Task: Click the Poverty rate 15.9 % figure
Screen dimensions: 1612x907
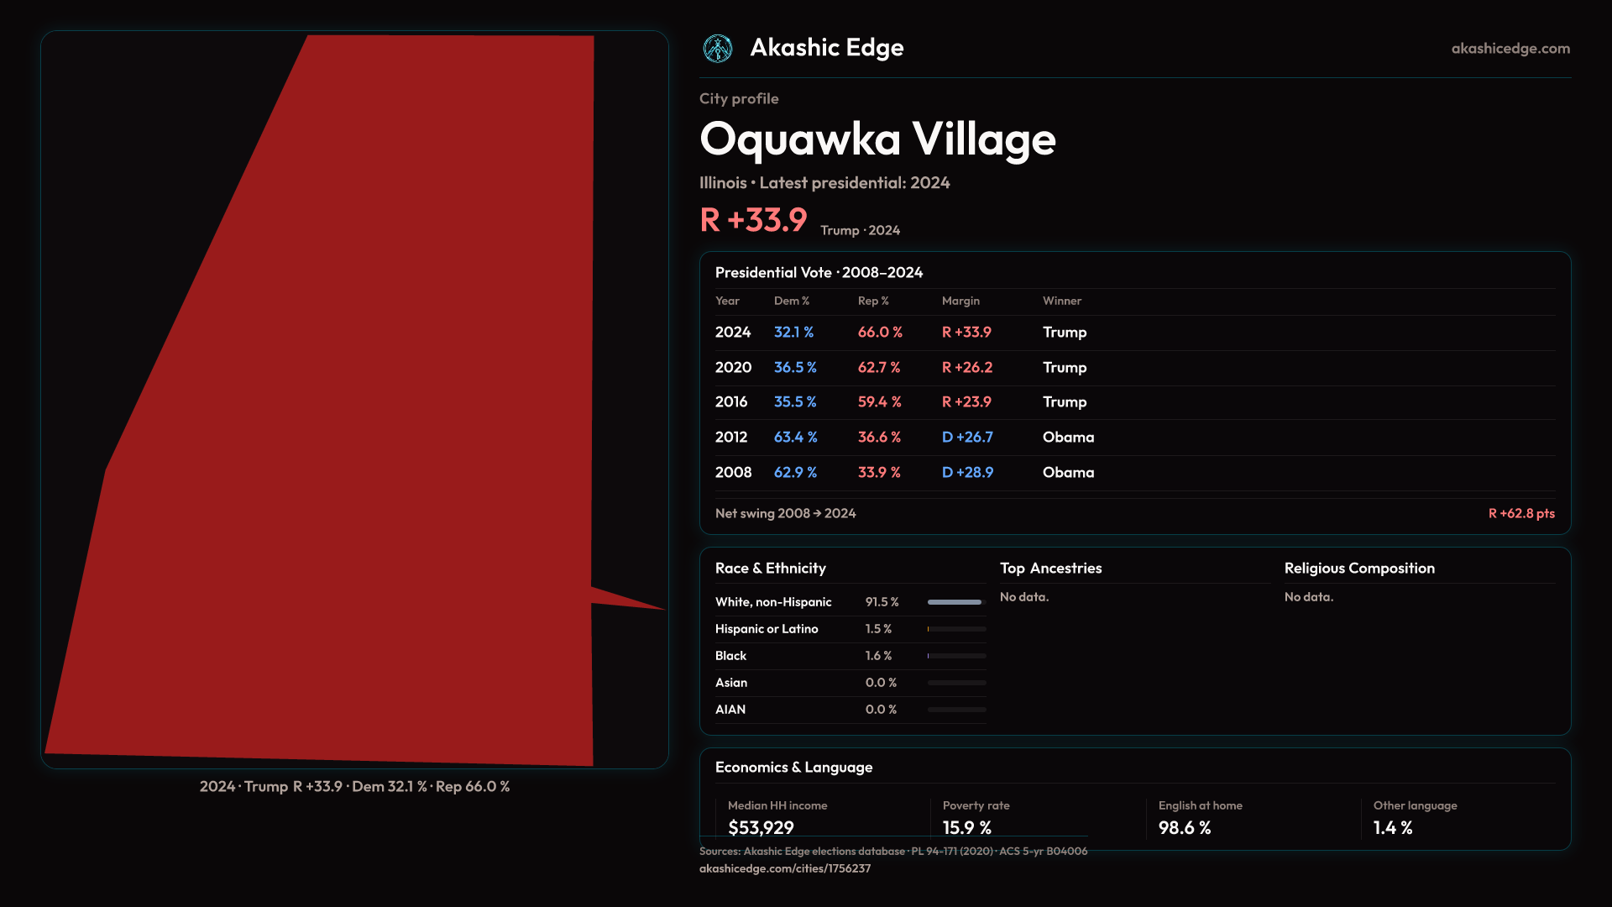Action: click(x=966, y=827)
